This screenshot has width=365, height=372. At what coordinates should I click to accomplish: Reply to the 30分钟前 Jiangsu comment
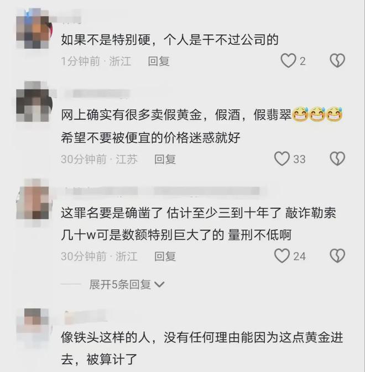(165, 159)
